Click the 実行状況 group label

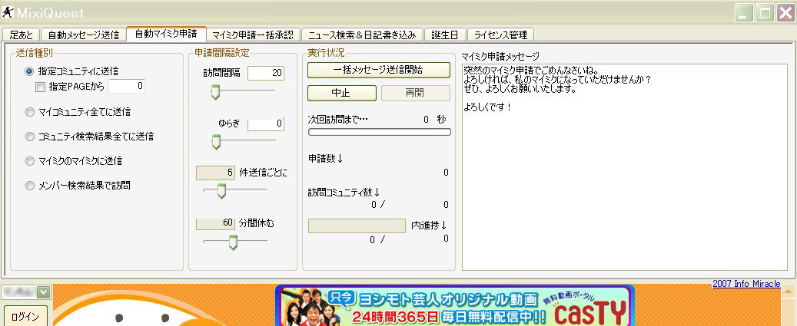(x=327, y=52)
